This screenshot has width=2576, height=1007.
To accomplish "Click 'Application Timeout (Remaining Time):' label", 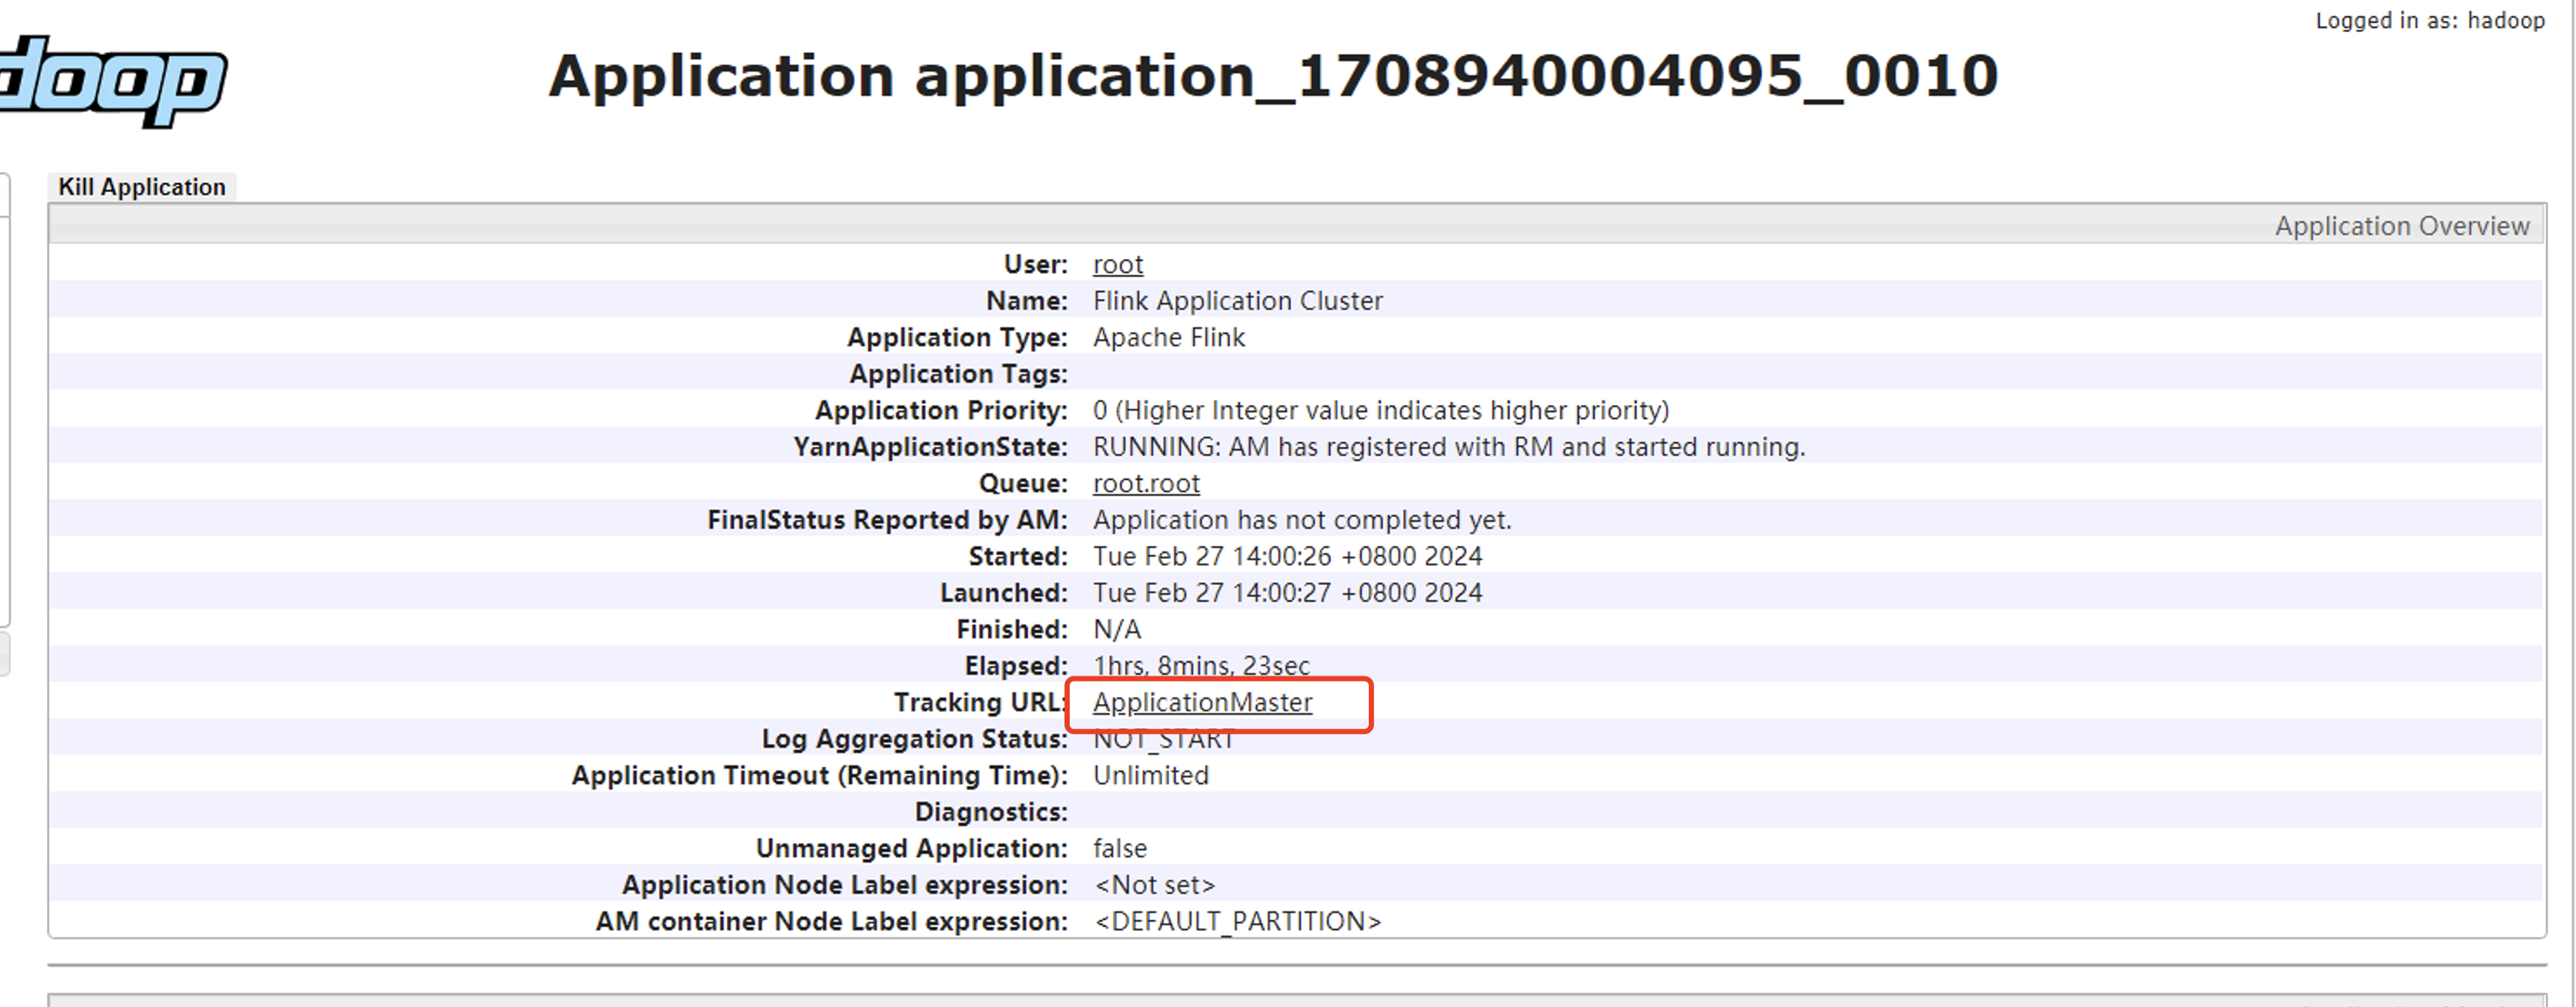I will coord(820,776).
